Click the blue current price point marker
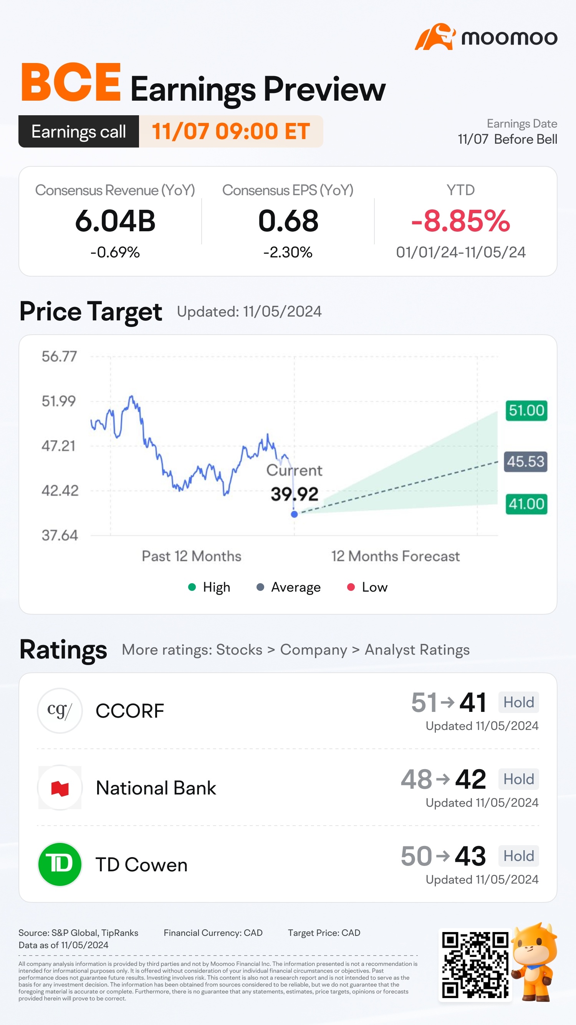 (x=295, y=514)
